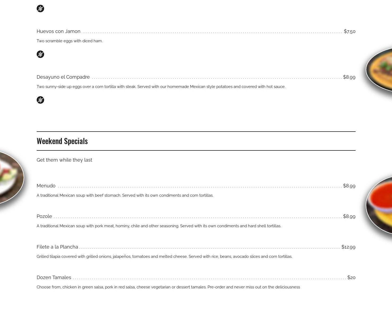Select the Desayuno el Compadre item title
392x311 pixels.
pos(63,77)
